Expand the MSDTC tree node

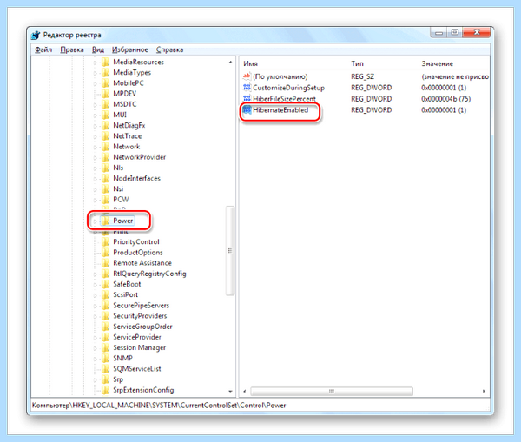pos(95,105)
